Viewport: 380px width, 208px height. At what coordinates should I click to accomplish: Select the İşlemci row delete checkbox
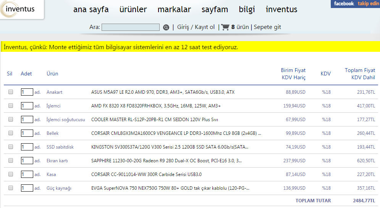tap(11, 106)
